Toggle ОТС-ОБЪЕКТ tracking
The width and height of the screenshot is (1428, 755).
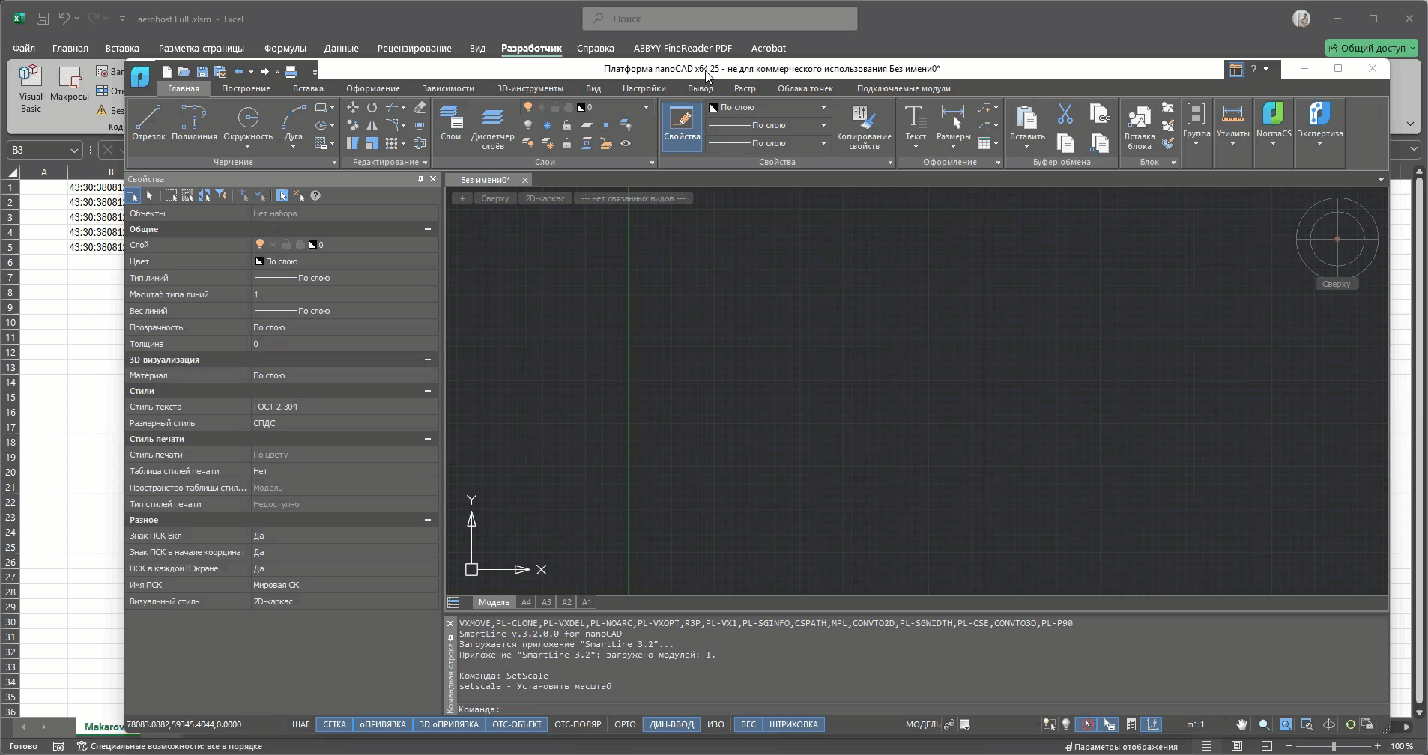(x=517, y=724)
